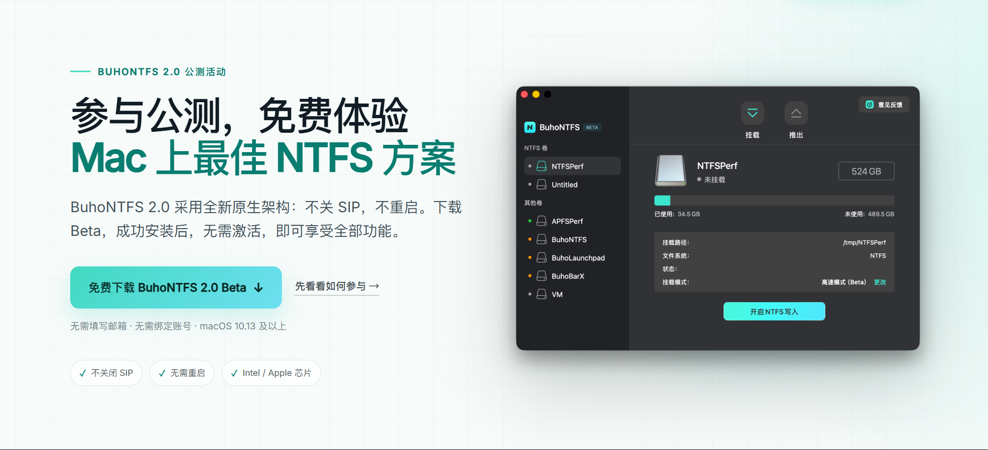Viewport: 988px width, 450px height.
Task: Select the VM volume in sidebar
Action: tap(572, 295)
